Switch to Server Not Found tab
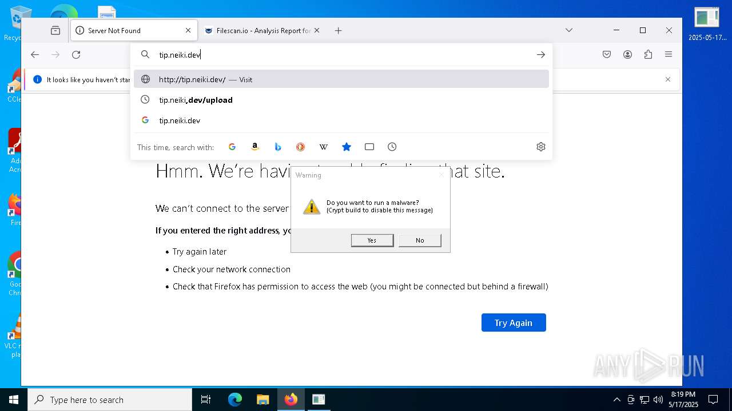Screen dimensions: 732x411 coord(134,31)
